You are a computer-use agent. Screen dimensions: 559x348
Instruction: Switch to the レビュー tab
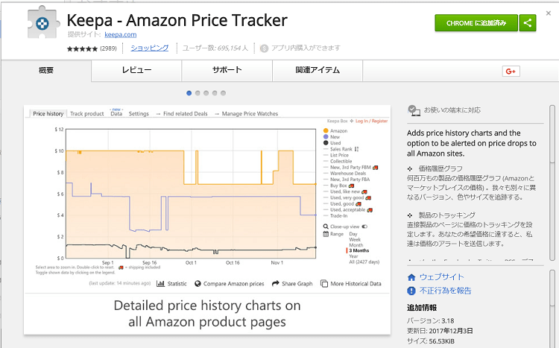click(136, 70)
